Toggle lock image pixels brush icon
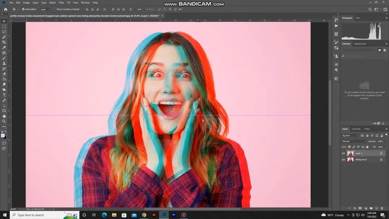The width and height of the screenshot is (389, 219). point(354,147)
